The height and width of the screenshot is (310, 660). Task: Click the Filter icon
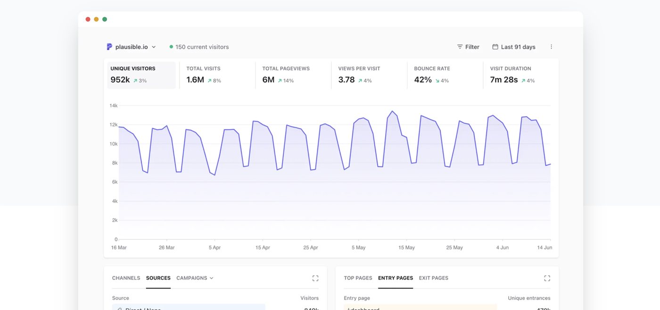460,47
